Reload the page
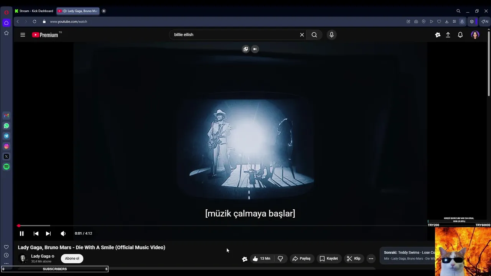The height and width of the screenshot is (276, 491). point(35,21)
